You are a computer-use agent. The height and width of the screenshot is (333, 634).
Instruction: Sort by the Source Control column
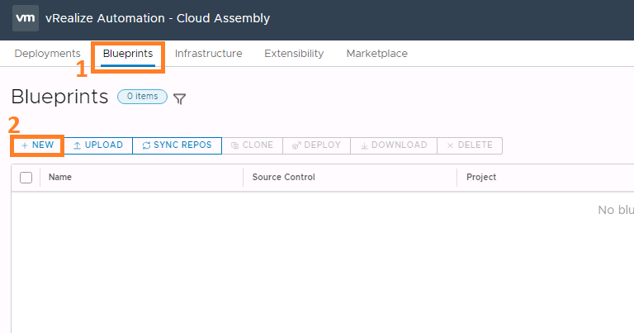(283, 178)
